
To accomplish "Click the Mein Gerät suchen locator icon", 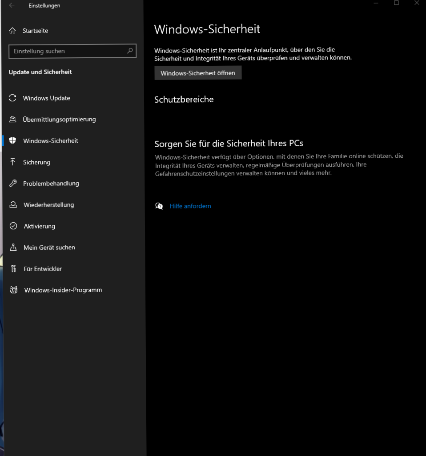I will pyautogui.click(x=13, y=247).
